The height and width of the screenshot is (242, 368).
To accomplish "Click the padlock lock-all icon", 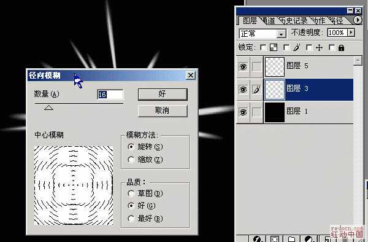I will click(x=341, y=48).
